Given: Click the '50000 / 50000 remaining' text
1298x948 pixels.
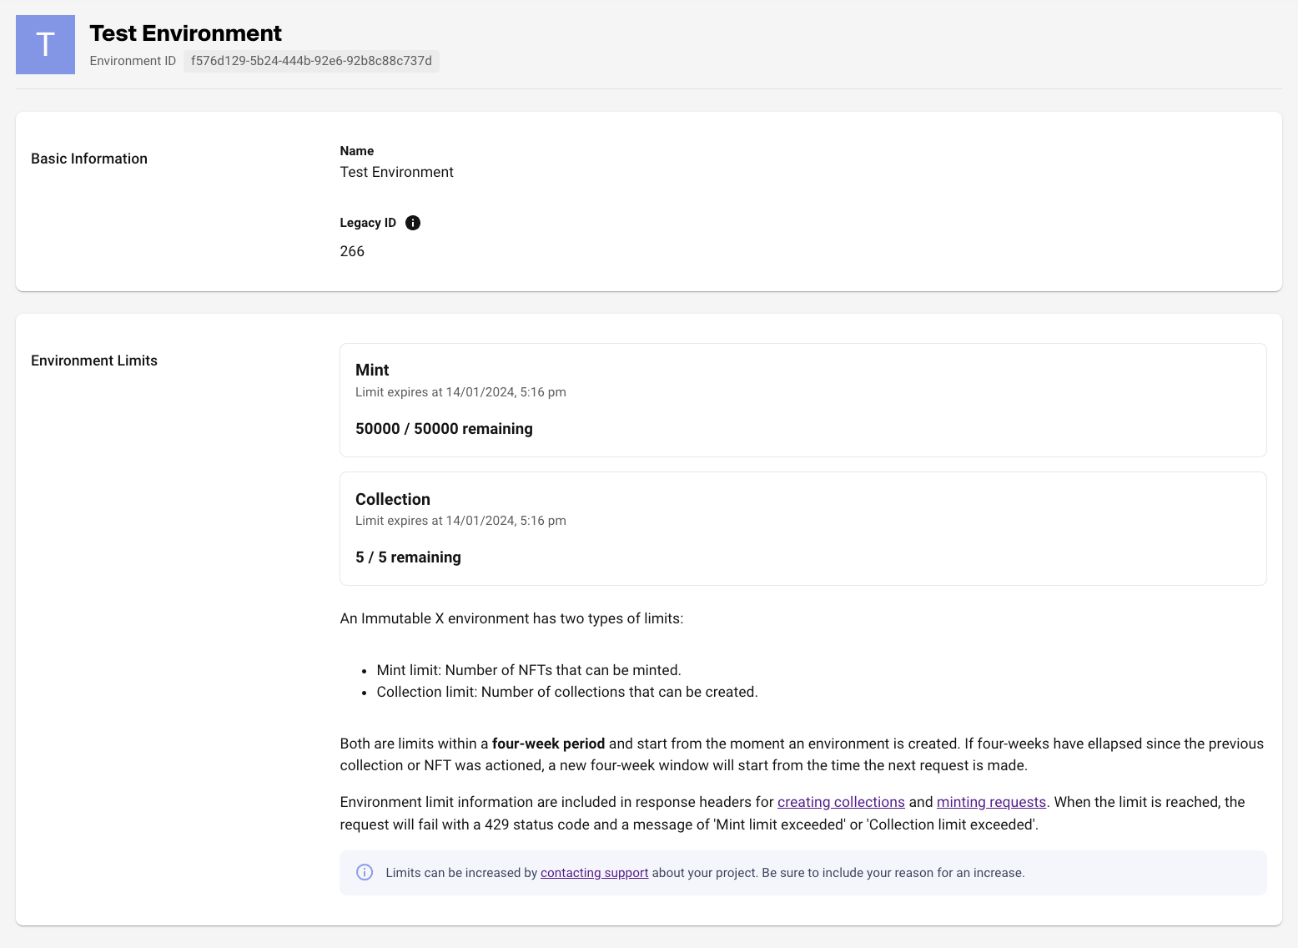Looking at the screenshot, I should click(x=444, y=428).
